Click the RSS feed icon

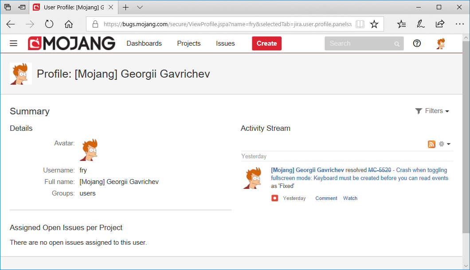(431, 144)
